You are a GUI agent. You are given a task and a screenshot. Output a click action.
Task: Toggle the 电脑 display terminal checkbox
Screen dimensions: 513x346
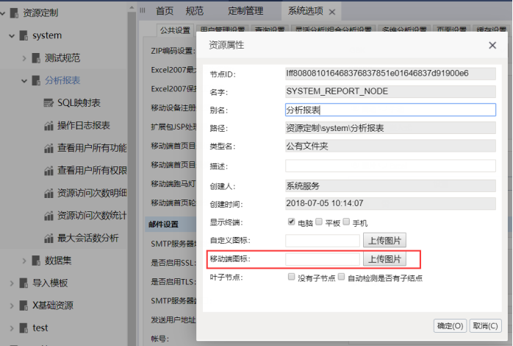click(x=291, y=222)
